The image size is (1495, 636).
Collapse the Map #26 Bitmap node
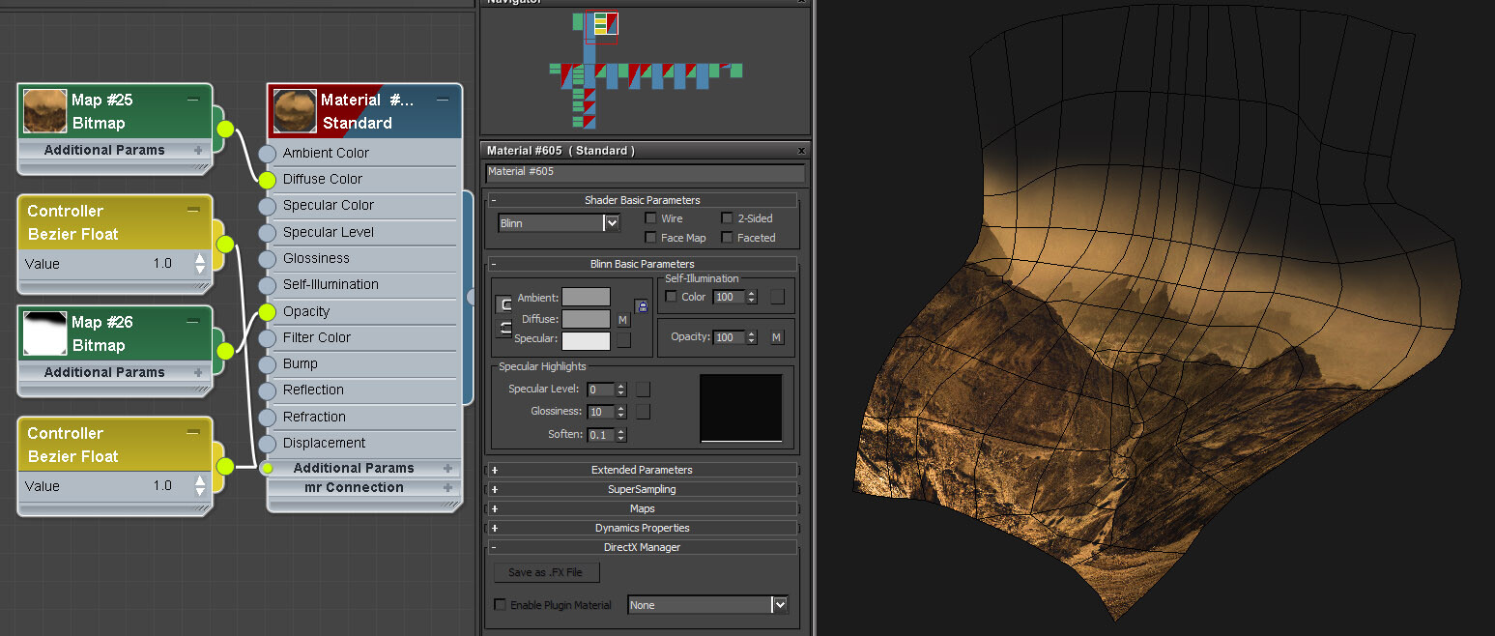193,322
